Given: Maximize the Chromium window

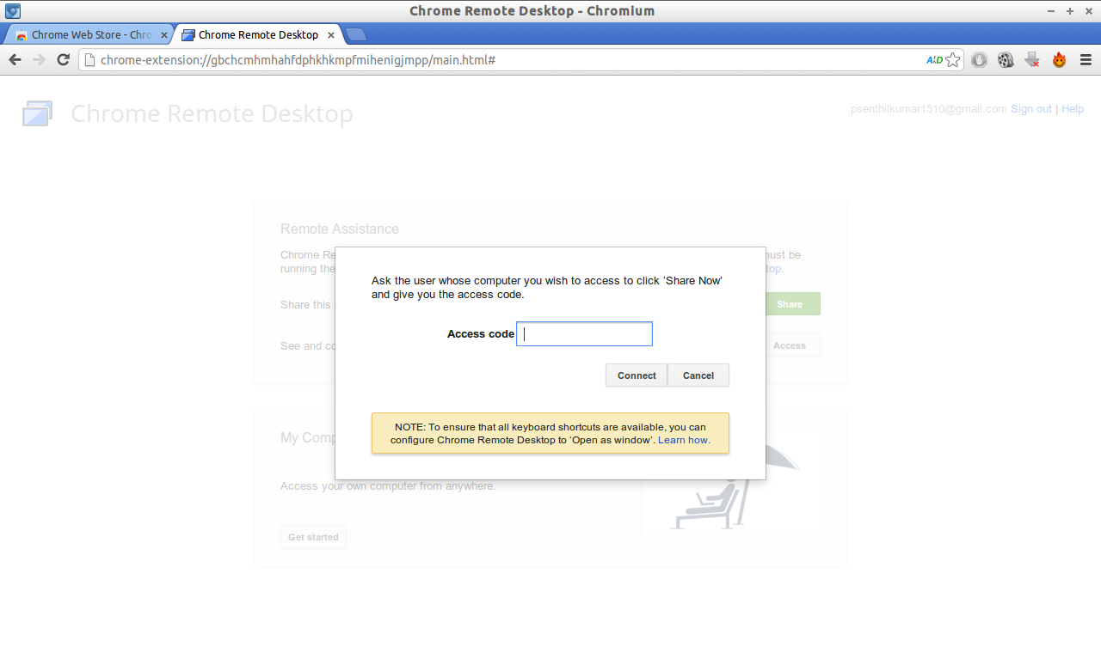Looking at the screenshot, I should click(1070, 11).
